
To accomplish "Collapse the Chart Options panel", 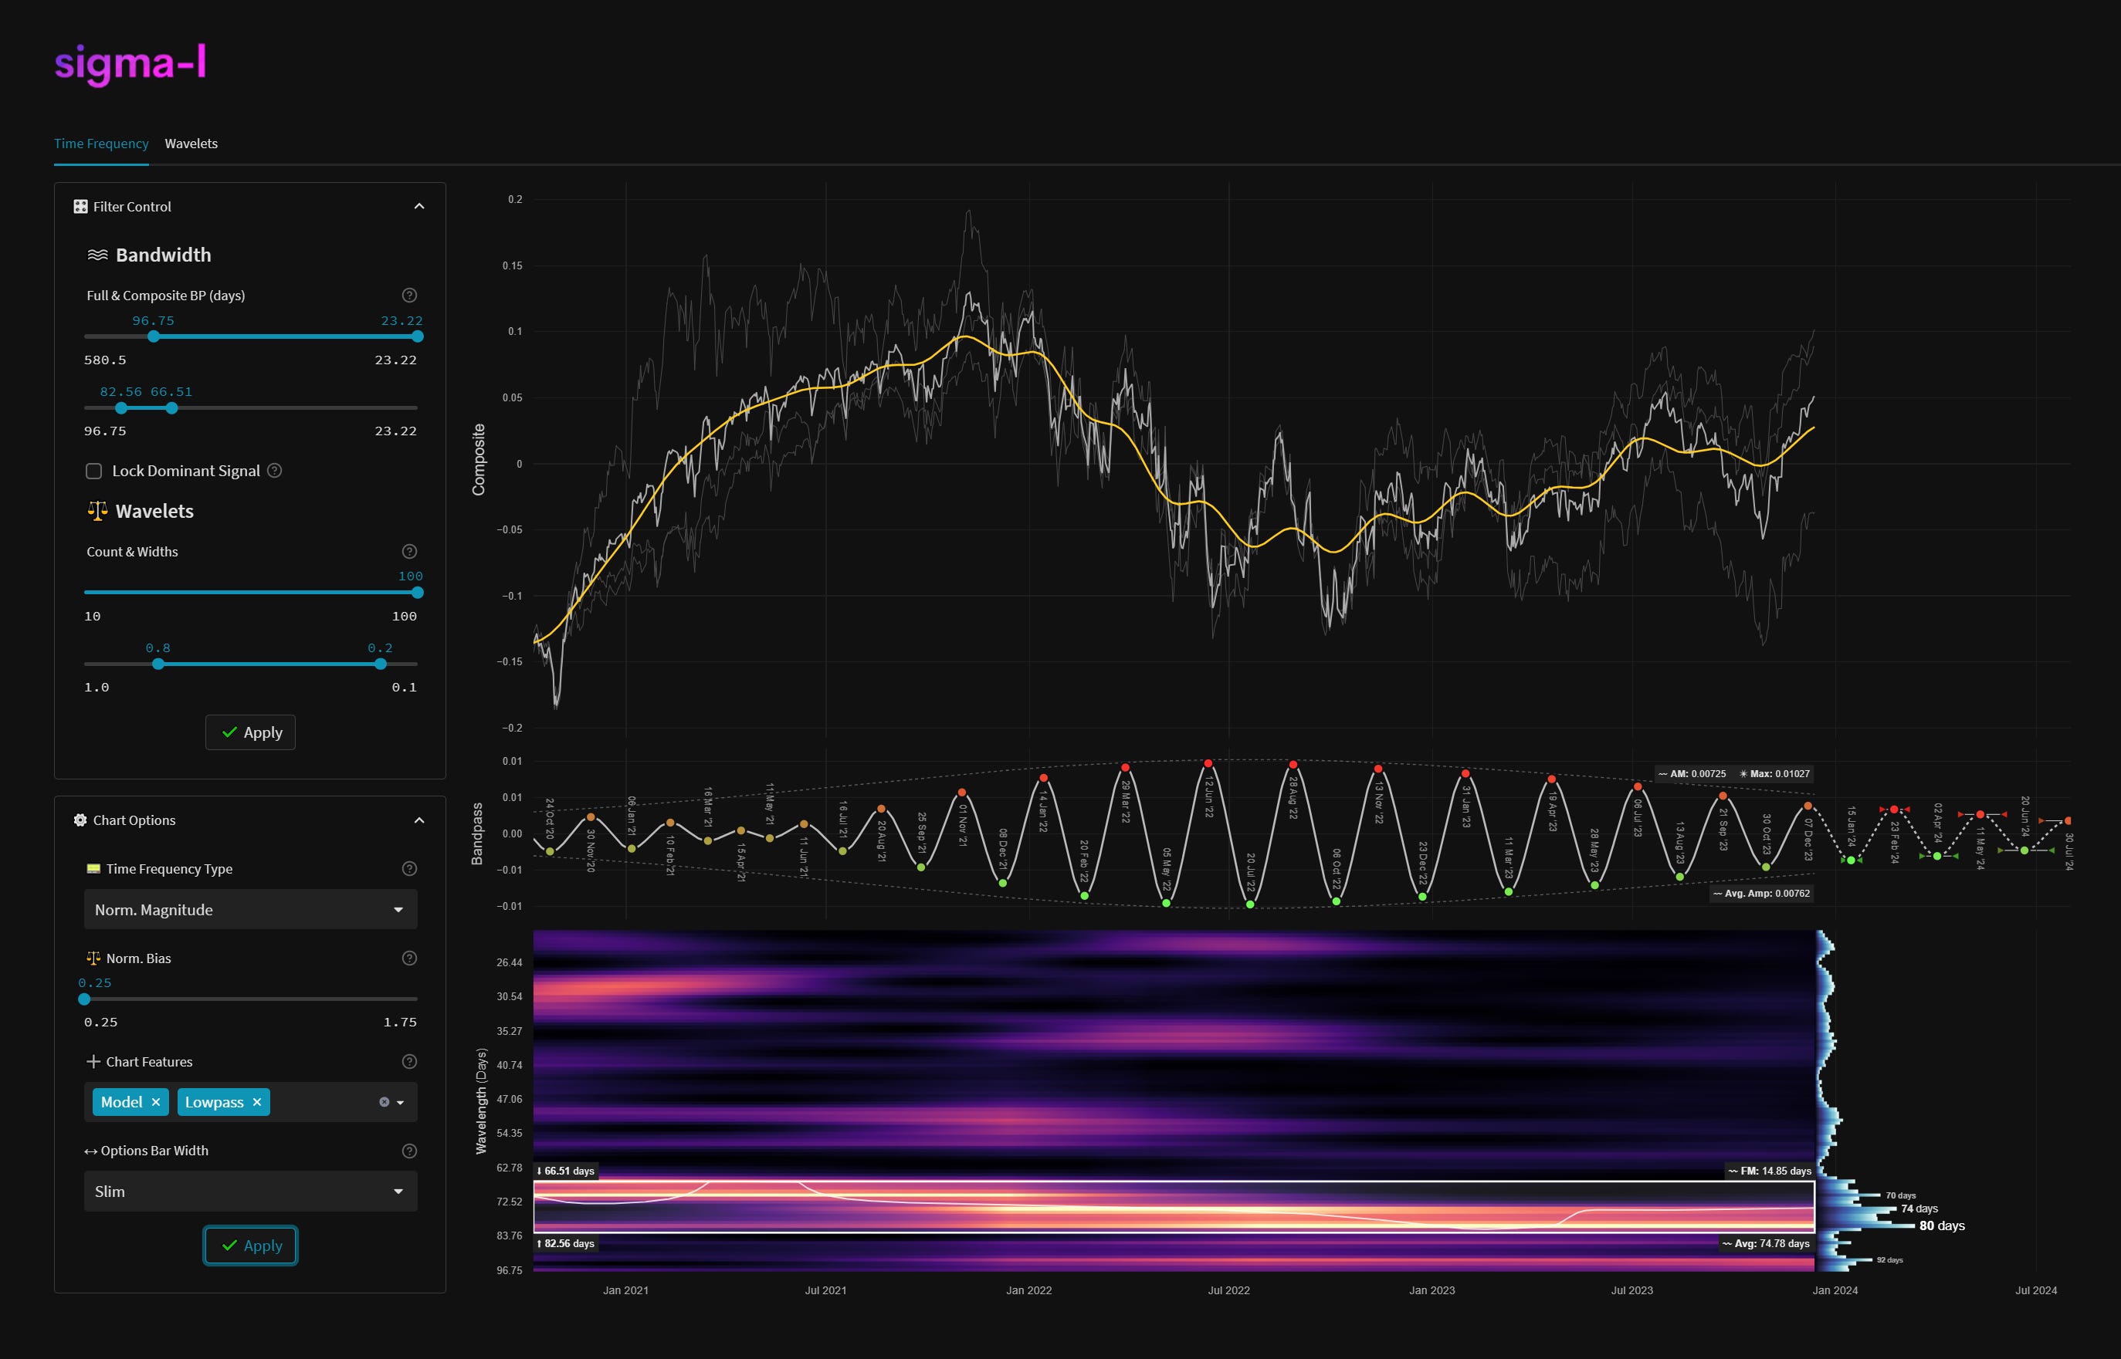I will pos(419,820).
